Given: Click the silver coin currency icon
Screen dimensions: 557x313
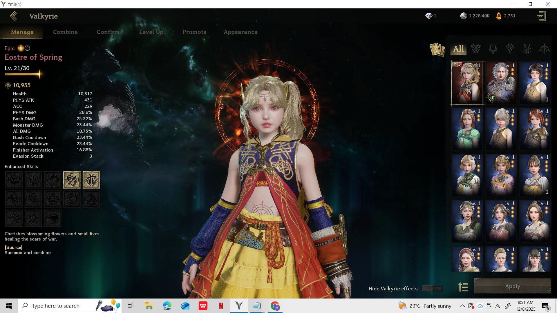Looking at the screenshot, I should [464, 16].
